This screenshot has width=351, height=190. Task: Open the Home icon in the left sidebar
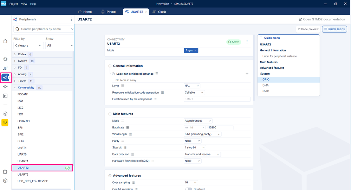point(5,41)
